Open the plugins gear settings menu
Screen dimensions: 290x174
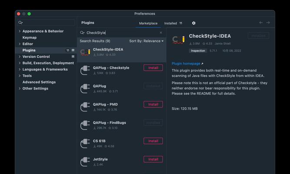click(193, 23)
